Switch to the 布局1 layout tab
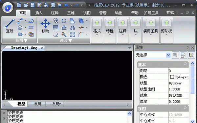The height and width of the screenshot is (123, 197). 38,104
